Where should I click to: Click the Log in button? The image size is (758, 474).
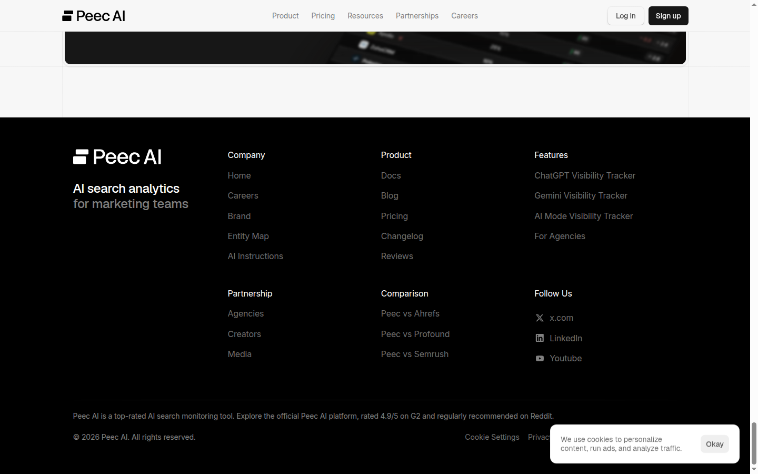pos(626,16)
